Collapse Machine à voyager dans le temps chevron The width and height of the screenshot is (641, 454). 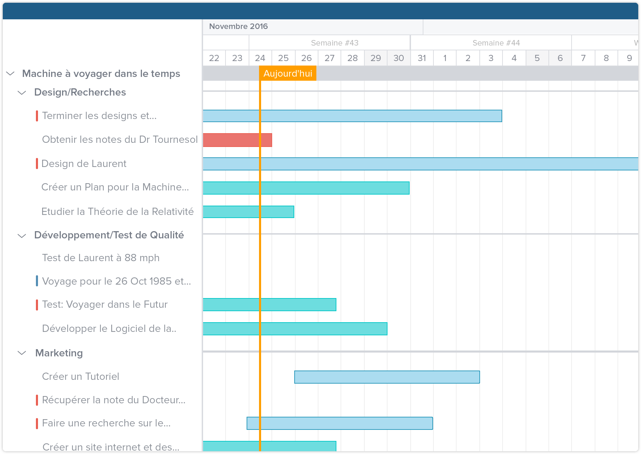pos(10,73)
